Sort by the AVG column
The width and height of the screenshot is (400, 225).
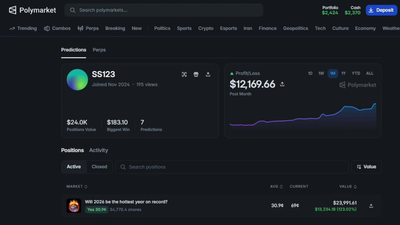coord(276,187)
